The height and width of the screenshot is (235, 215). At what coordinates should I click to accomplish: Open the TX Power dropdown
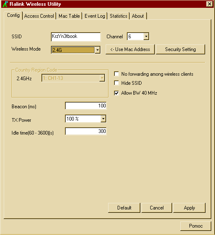pos(103,119)
